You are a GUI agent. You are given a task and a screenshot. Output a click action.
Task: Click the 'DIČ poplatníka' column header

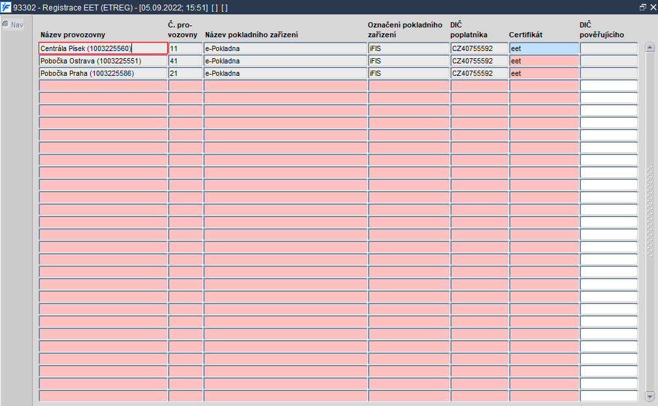click(469, 30)
